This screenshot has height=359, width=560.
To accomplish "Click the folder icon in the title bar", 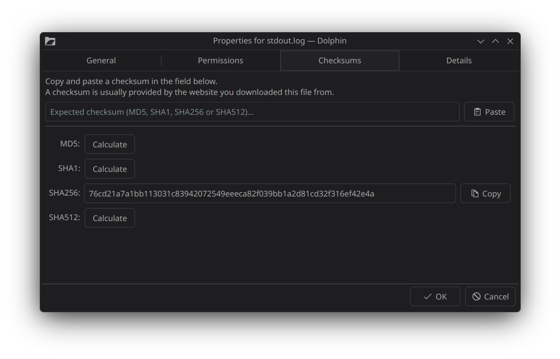I will (x=50, y=41).
